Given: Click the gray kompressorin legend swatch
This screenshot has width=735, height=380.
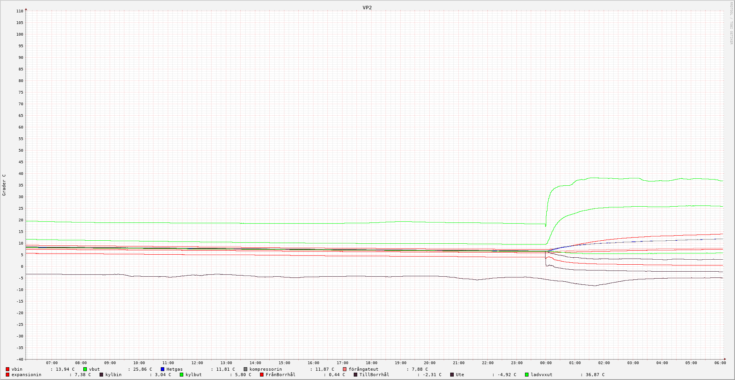Looking at the screenshot, I should tap(246, 370).
